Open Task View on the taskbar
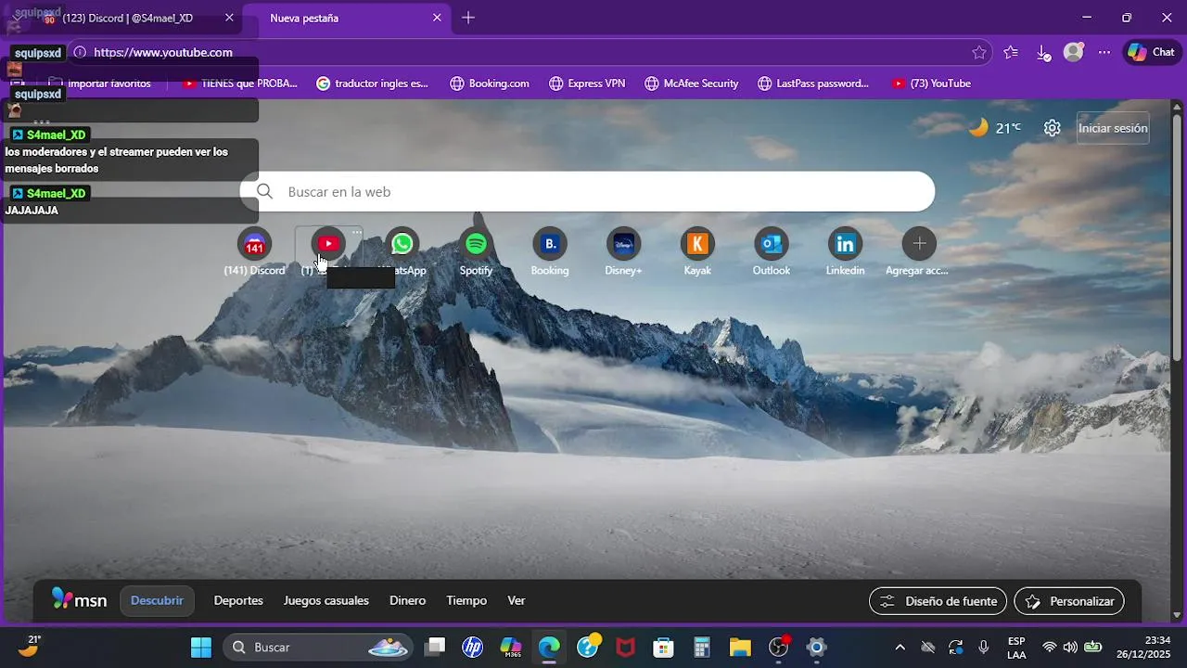The width and height of the screenshot is (1187, 668). 435,647
